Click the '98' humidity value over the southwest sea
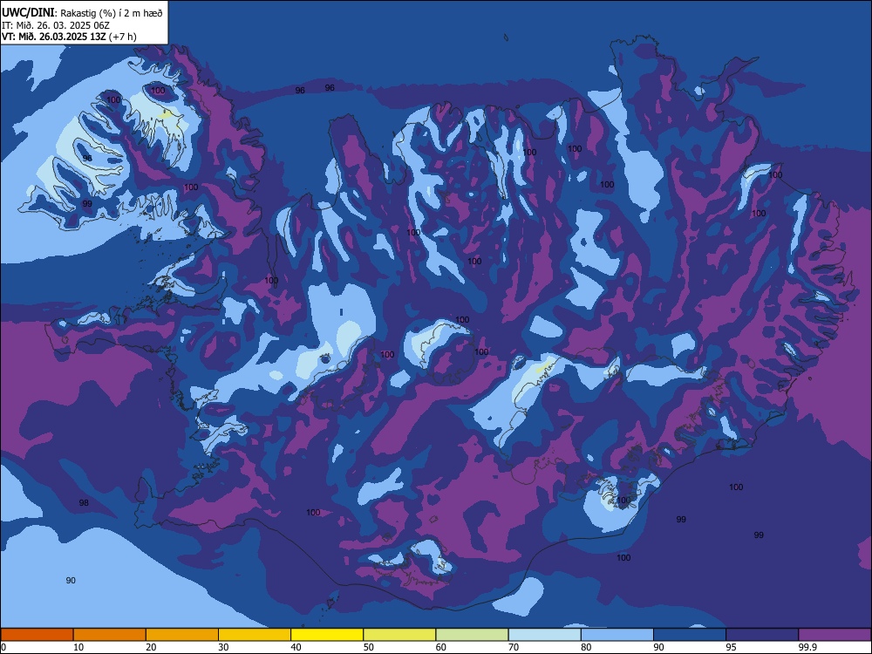Image resolution: width=872 pixels, height=654 pixels. pos(84,503)
